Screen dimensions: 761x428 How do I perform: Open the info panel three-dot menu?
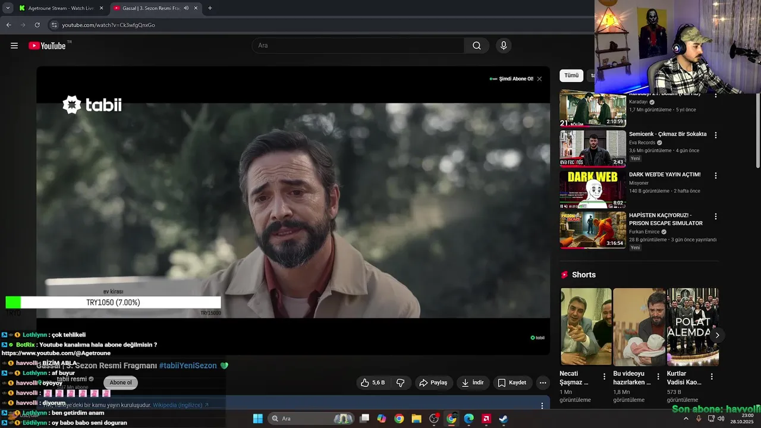click(542, 405)
